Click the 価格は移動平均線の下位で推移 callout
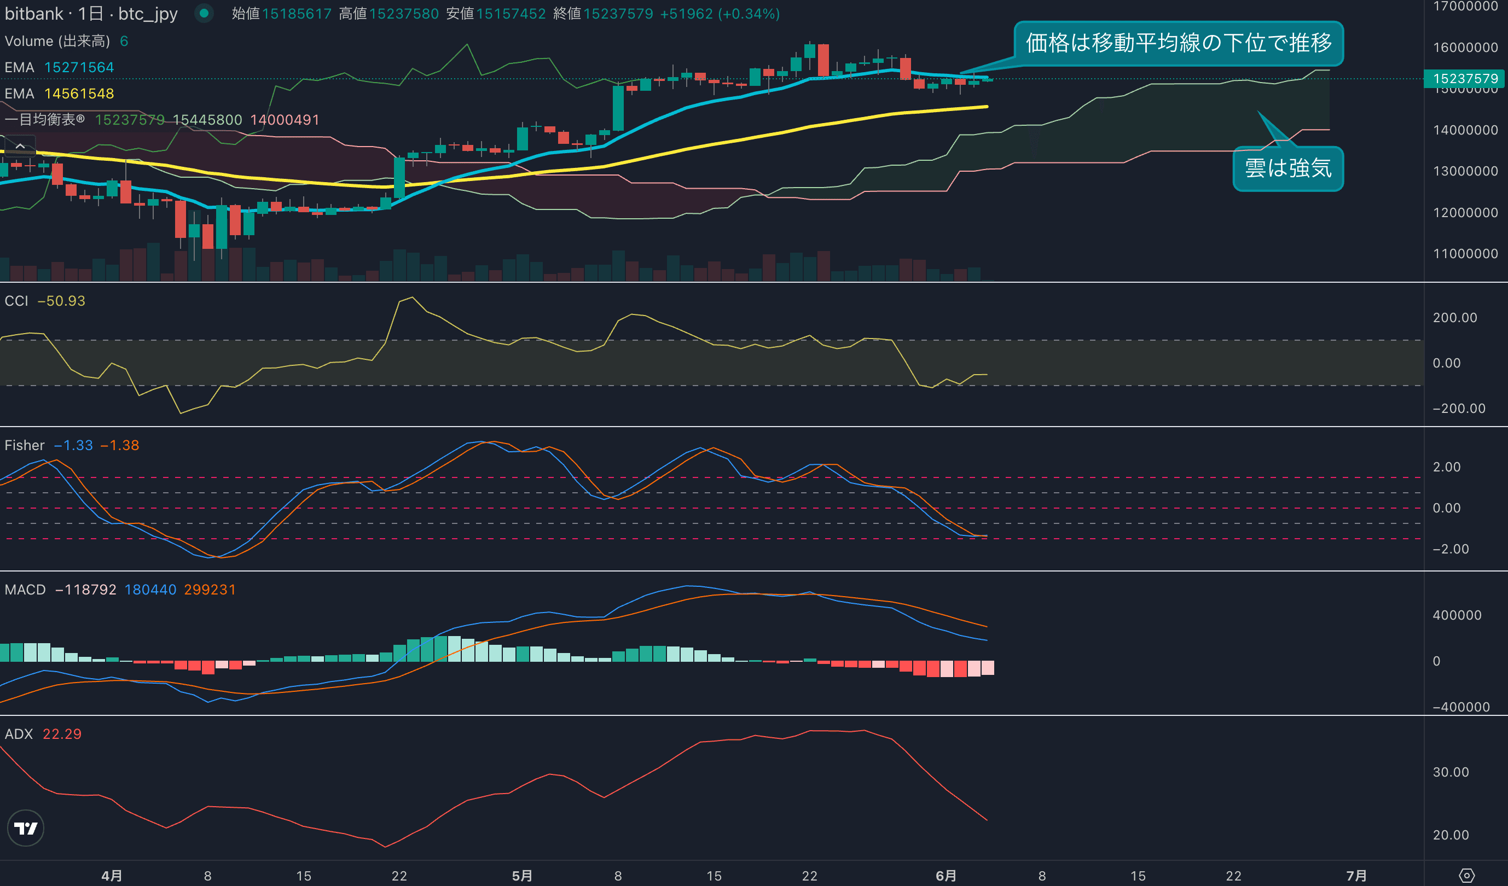The image size is (1508, 886). [x=1178, y=43]
